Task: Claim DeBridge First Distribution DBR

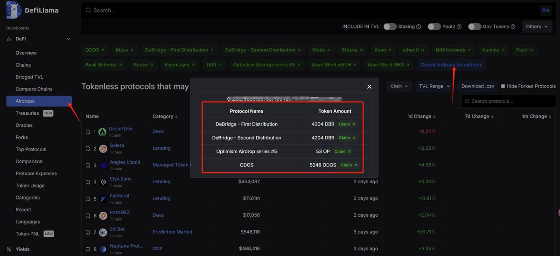Action: (347, 125)
